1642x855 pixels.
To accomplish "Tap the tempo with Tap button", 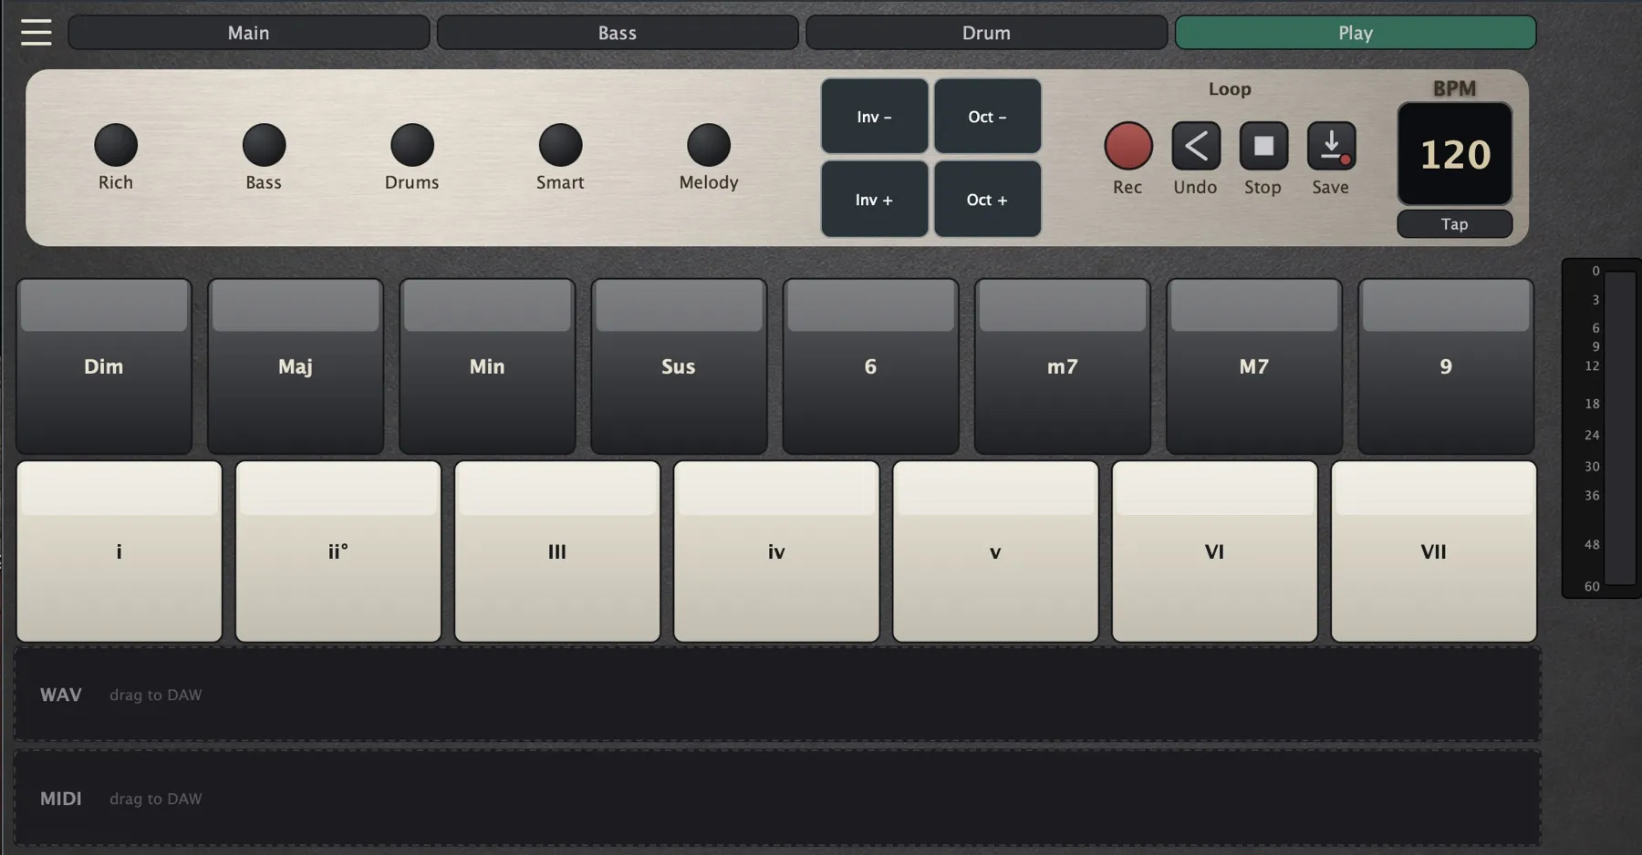I will (x=1455, y=224).
